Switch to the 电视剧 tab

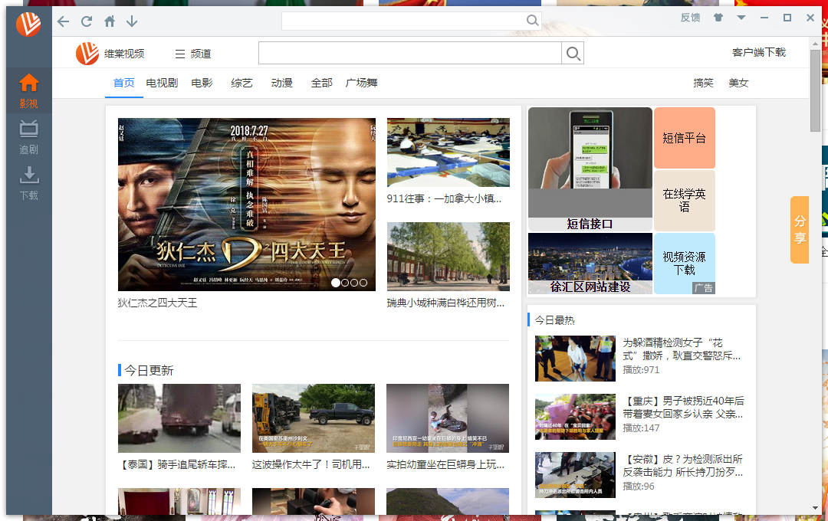(162, 83)
